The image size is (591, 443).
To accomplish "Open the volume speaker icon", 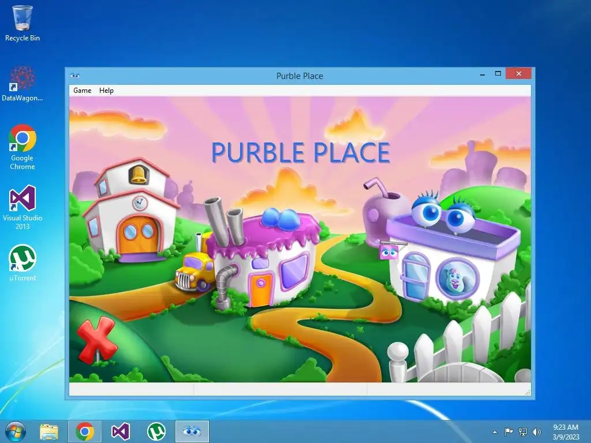I will click(x=537, y=431).
